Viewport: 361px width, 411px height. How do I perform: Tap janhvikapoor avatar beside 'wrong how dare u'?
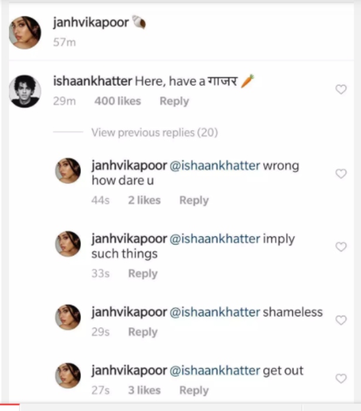click(68, 170)
